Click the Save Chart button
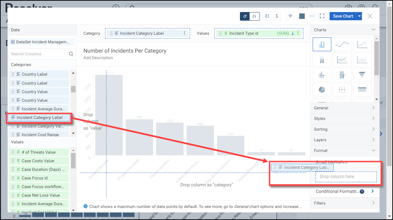Screen dimensions: 393x220 (343, 16)
